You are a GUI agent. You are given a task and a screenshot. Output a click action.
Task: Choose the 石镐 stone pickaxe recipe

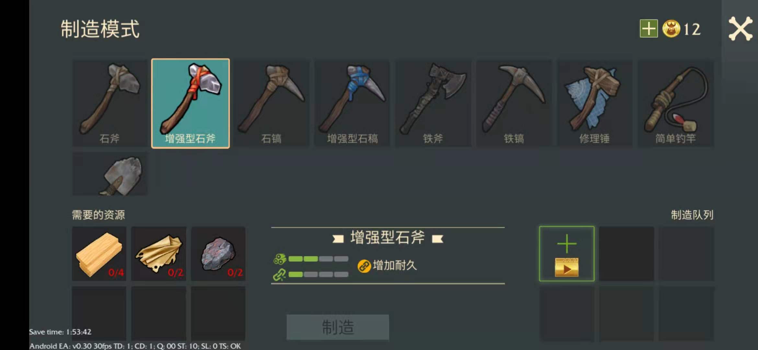(x=271, y=103)
